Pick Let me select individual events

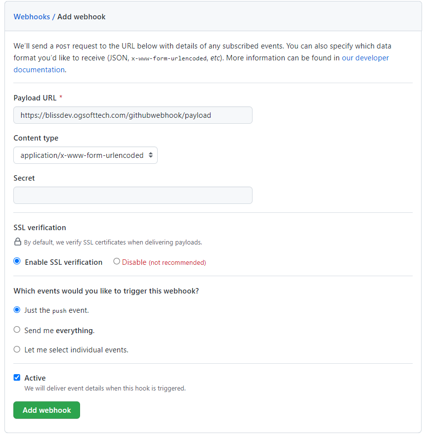pyautogui.click(x=17, y=349)
